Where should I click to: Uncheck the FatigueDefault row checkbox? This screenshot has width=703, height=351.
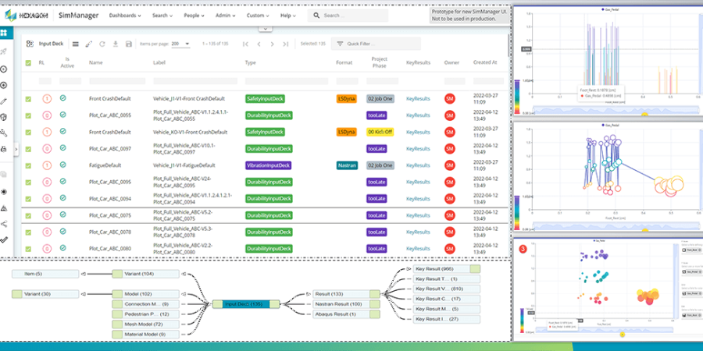coord(28,165)
